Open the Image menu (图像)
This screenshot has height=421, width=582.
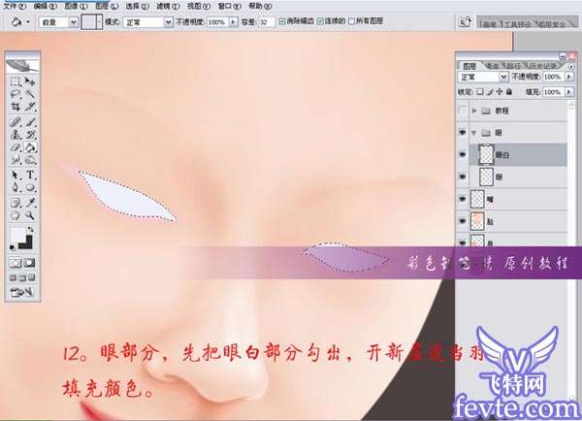(76, 7)
